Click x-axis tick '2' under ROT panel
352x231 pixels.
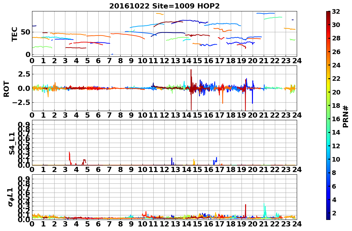pyautogui.click(x=54, y=115)
